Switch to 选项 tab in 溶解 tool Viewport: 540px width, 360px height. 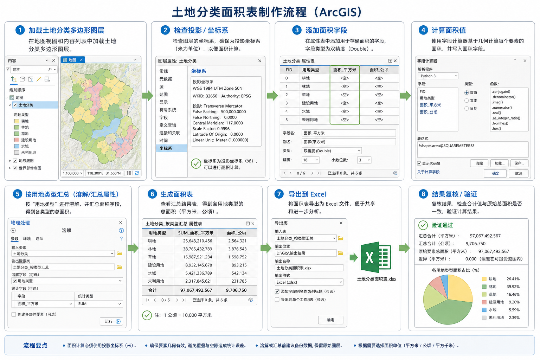pos(39,239)
